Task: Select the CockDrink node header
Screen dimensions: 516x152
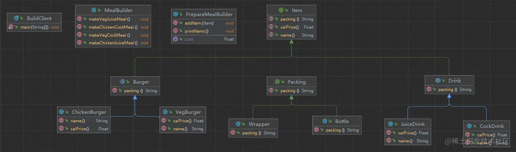Action: click(487, 126)
